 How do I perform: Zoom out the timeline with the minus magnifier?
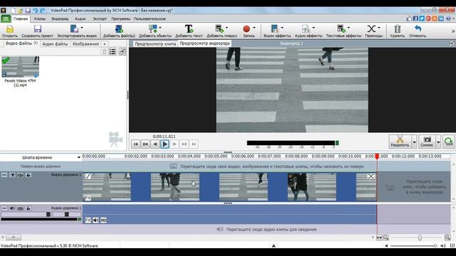386,238
